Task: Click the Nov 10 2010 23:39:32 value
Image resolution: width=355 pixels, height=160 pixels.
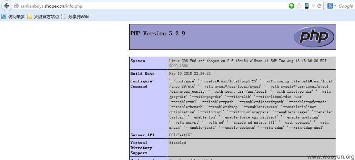Action: pos(190,73)
